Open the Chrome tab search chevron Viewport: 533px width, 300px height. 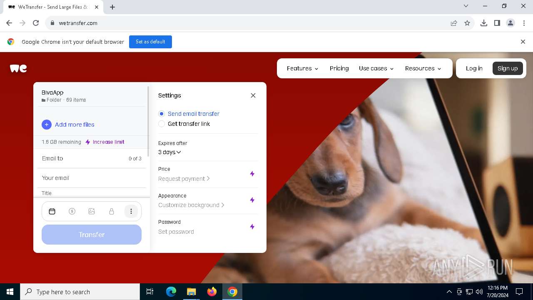466,6
